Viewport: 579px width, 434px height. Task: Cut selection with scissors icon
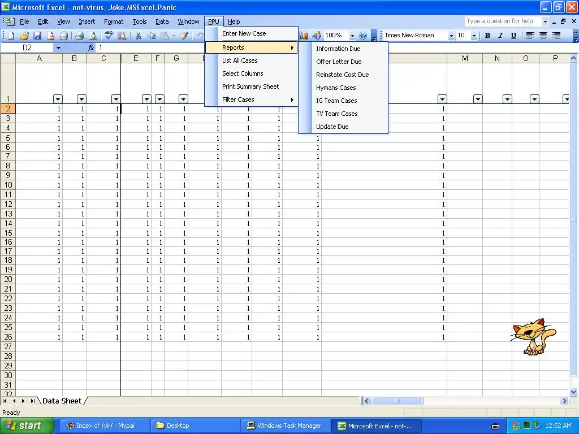coord(138,36)
